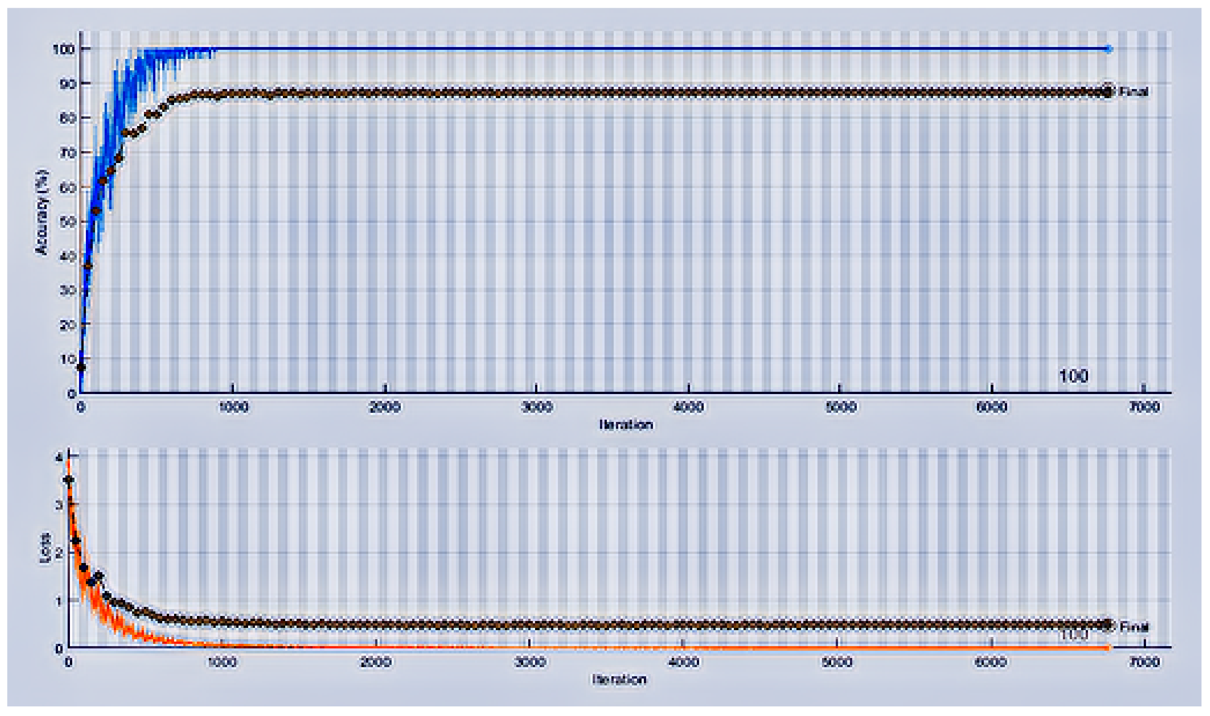The height and width of the screenshot is (716, 1210).
Task: Click the 'Accuracy (%)' y-axis label
Action: click(42, 211)
